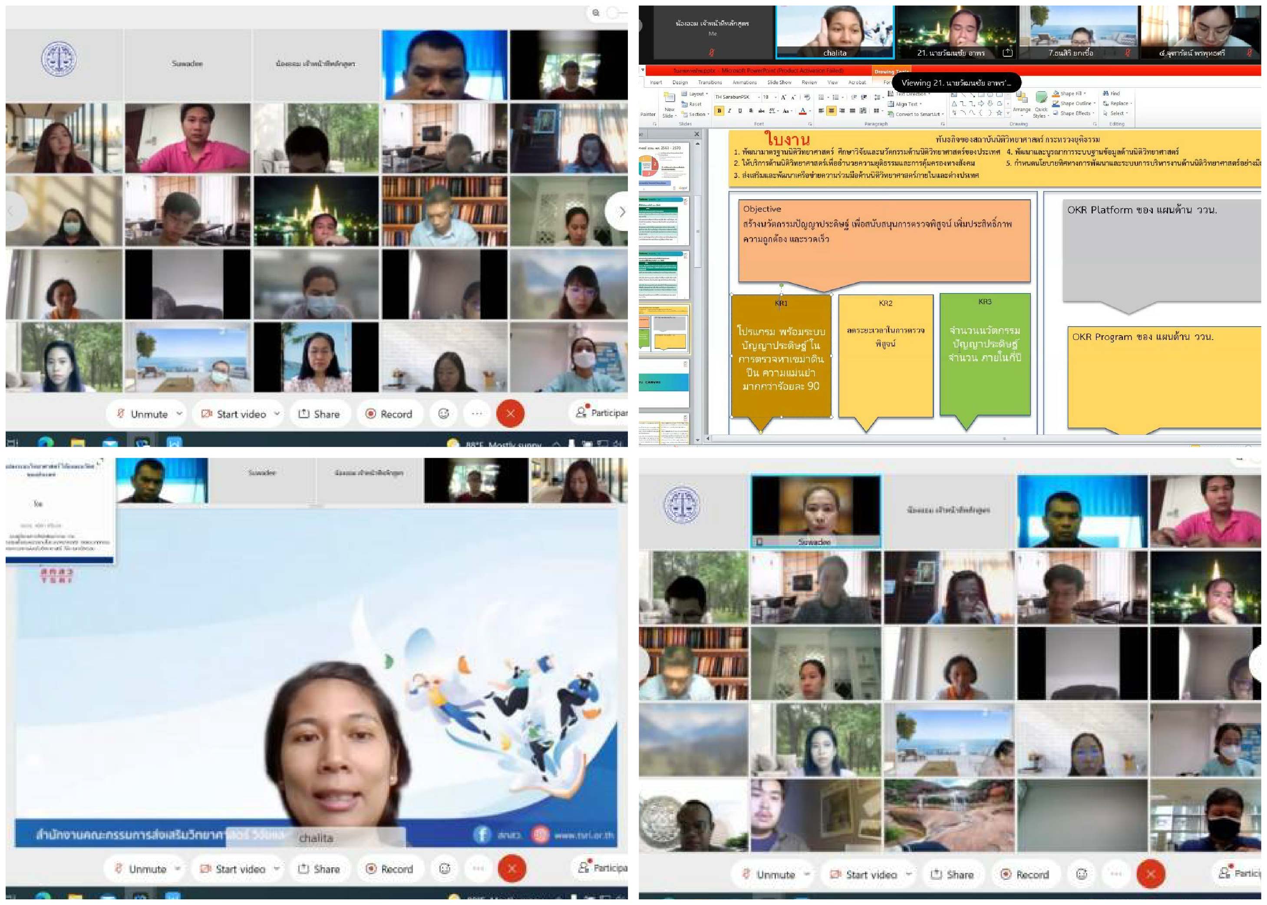Click the Bullets list icon
This screenshot has height=905, width=1267.
pos(821,98)
